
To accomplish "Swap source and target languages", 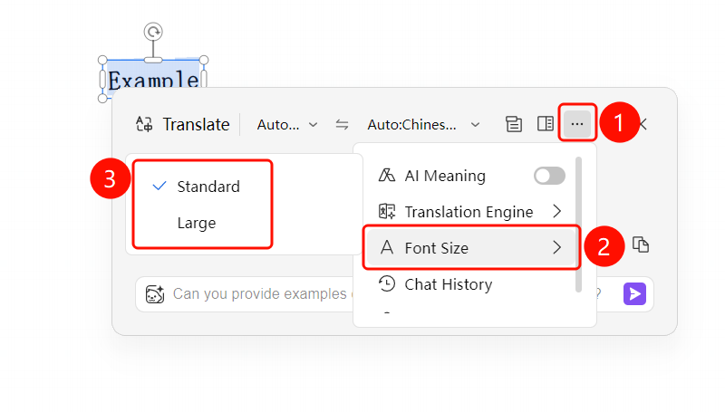I will click(x=342, y=124).
